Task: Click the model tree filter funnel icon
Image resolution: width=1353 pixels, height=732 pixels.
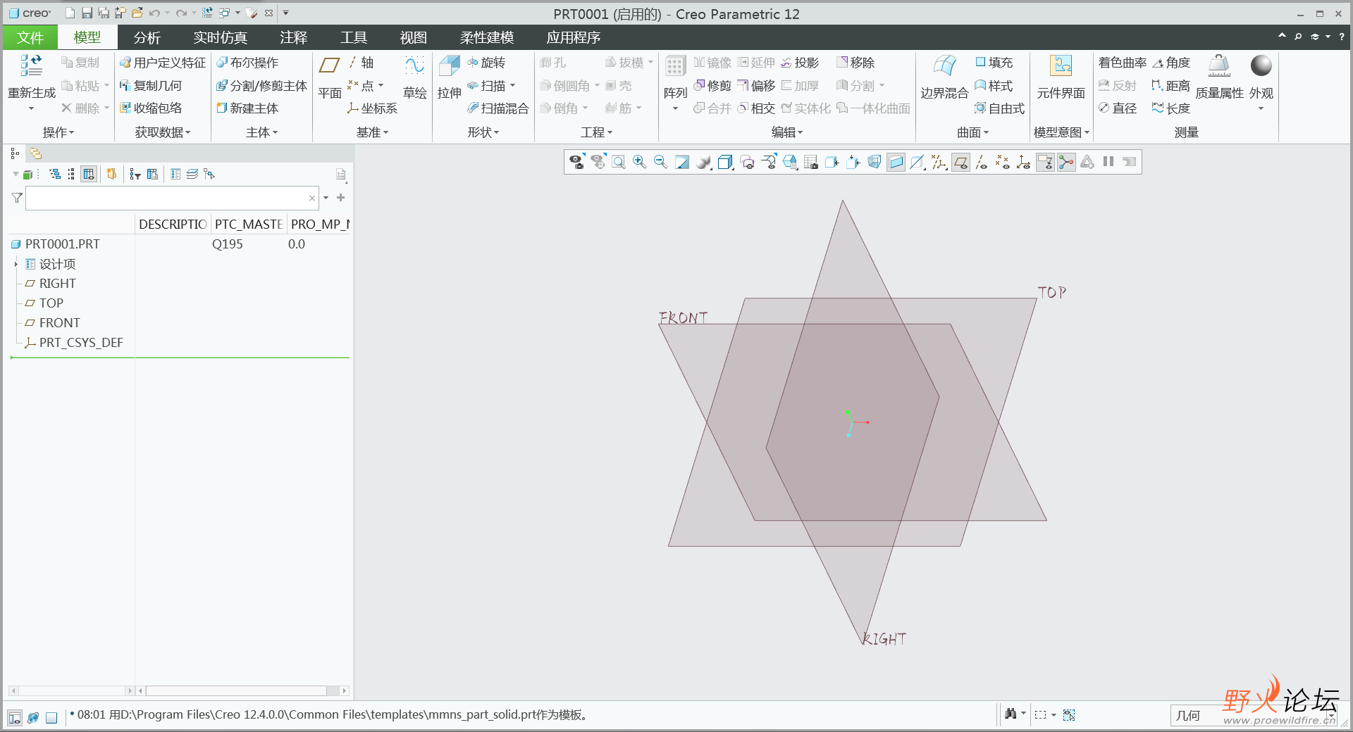Action: coord(17,198)
